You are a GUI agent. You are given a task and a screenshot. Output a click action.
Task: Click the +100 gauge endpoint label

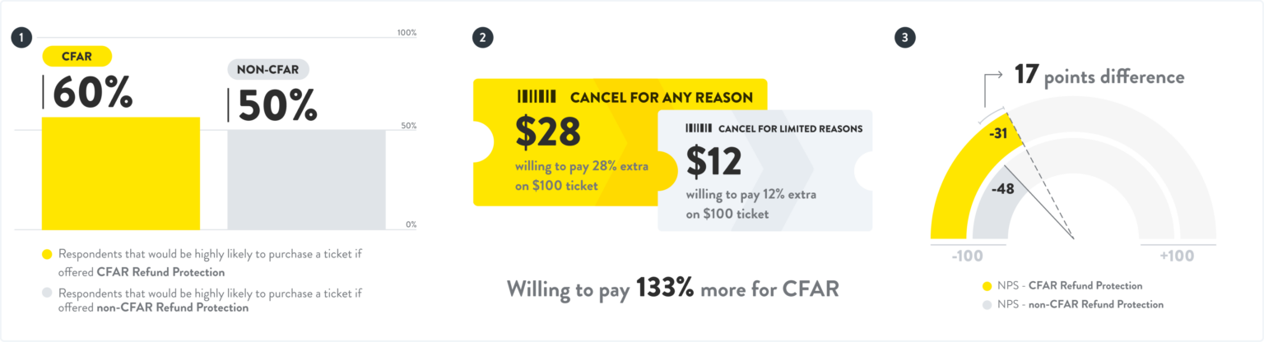coord(1177,256)
